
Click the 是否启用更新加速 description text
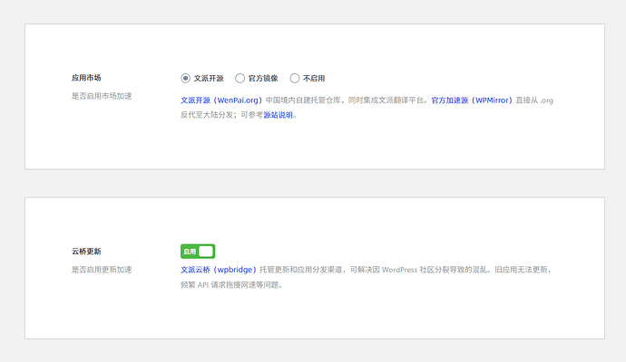[x=102, y=270]
